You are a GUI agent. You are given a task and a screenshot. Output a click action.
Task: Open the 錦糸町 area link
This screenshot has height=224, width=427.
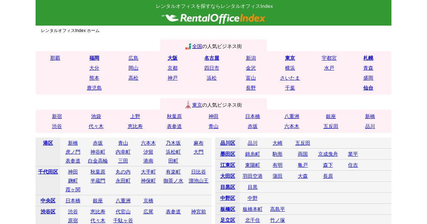click(x=253, y=154)
